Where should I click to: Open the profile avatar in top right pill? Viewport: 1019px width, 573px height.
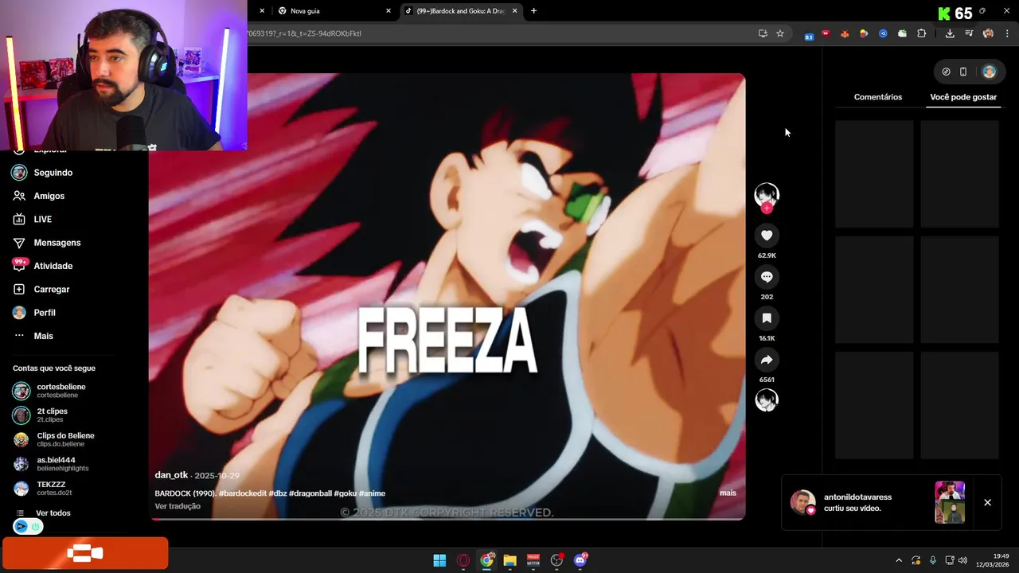coord(989,72)
